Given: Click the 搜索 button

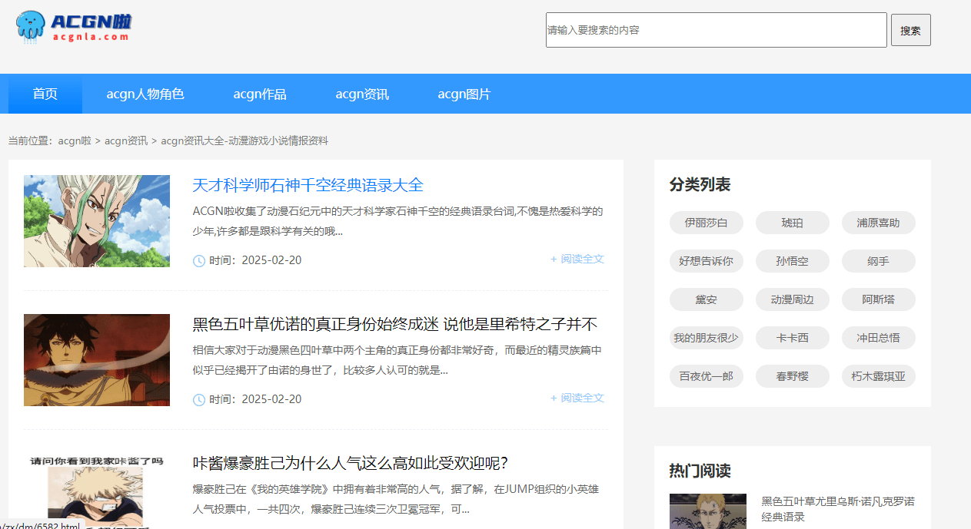Looking at the screenshot, I should coord(910,30).
